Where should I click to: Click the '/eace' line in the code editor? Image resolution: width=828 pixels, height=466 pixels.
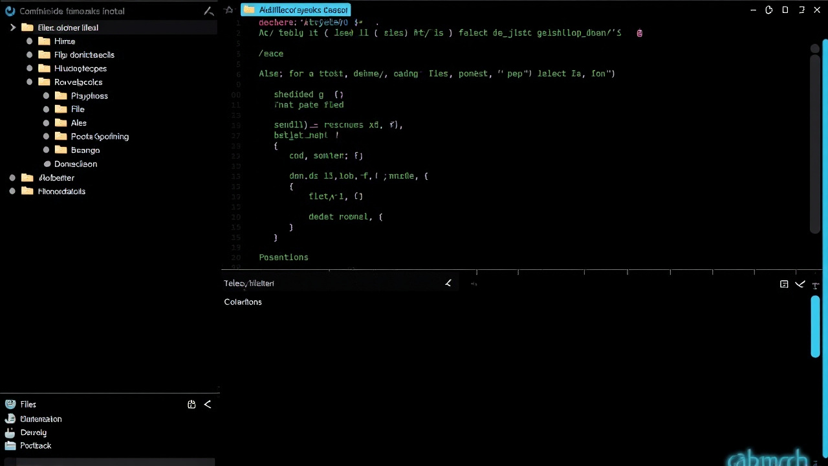(x=271, y=54)
